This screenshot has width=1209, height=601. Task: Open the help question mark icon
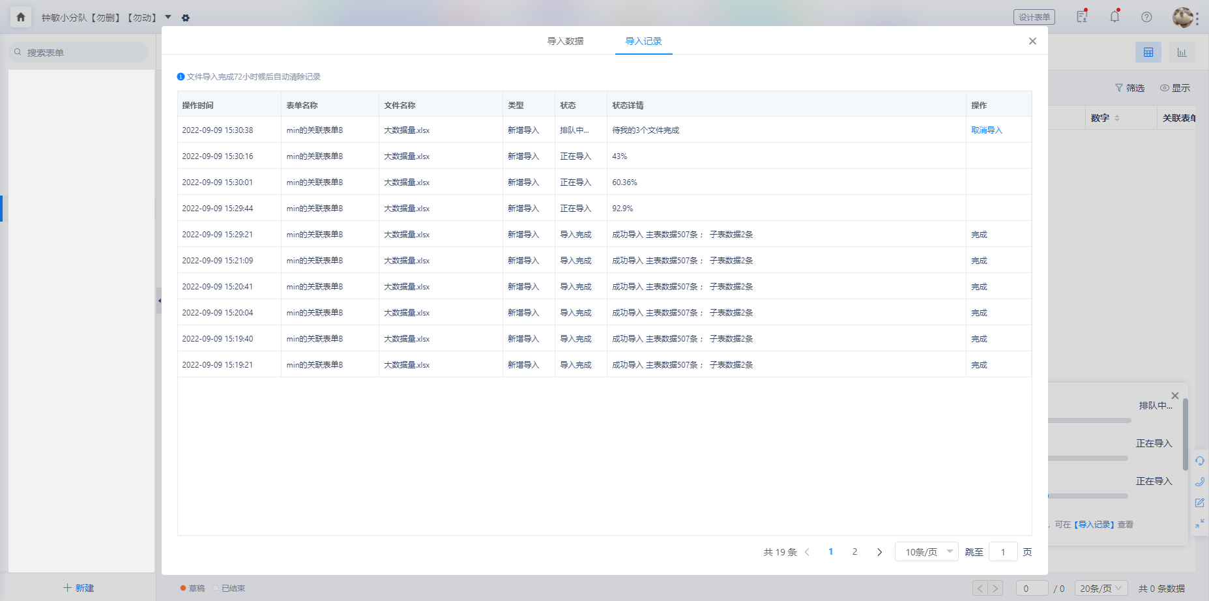[1146, 17]
